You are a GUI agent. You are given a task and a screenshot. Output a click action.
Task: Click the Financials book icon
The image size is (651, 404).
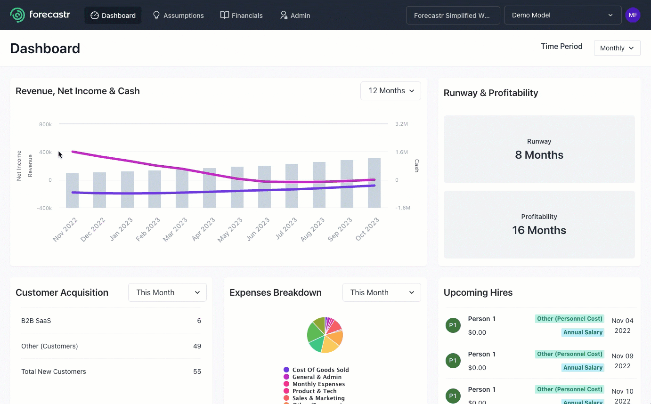(225, 15)
